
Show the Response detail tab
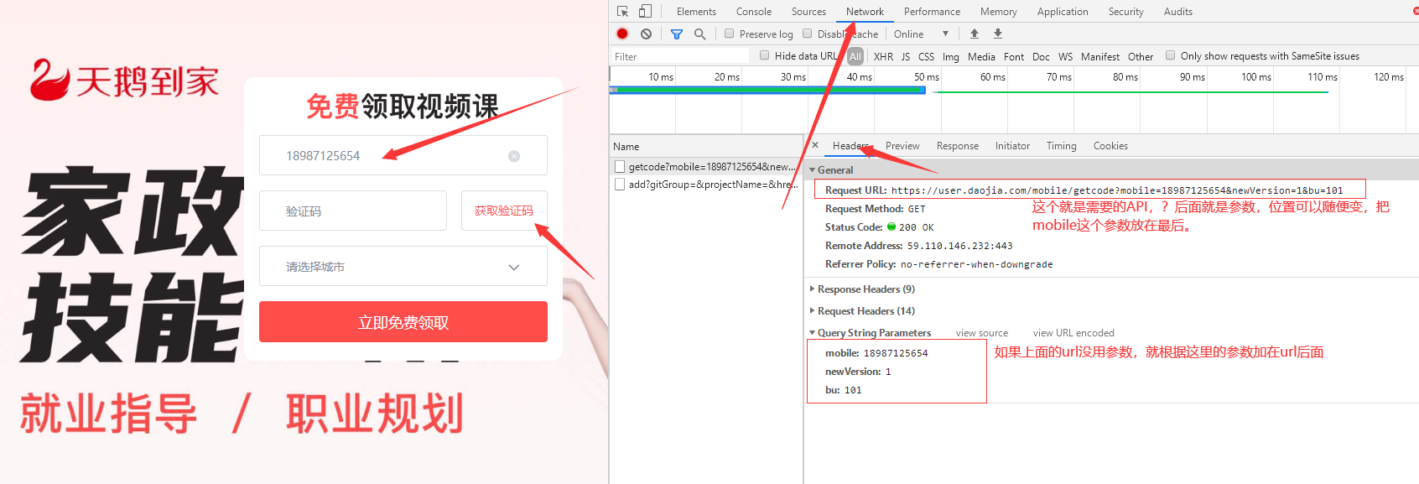click(957, 146)
